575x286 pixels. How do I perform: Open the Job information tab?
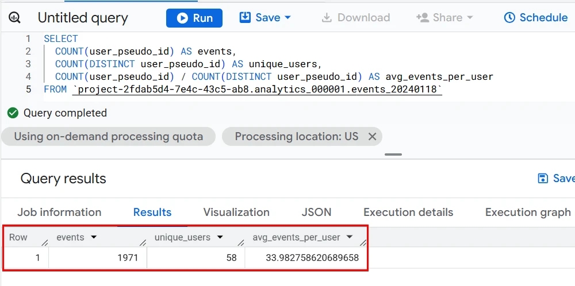(59, 212)
